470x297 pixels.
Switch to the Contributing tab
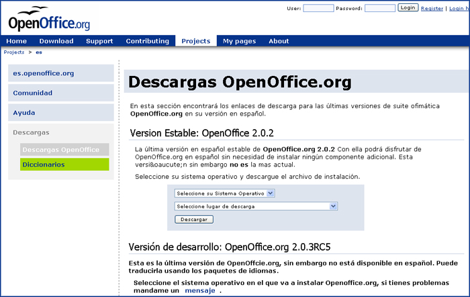(148, 41)
